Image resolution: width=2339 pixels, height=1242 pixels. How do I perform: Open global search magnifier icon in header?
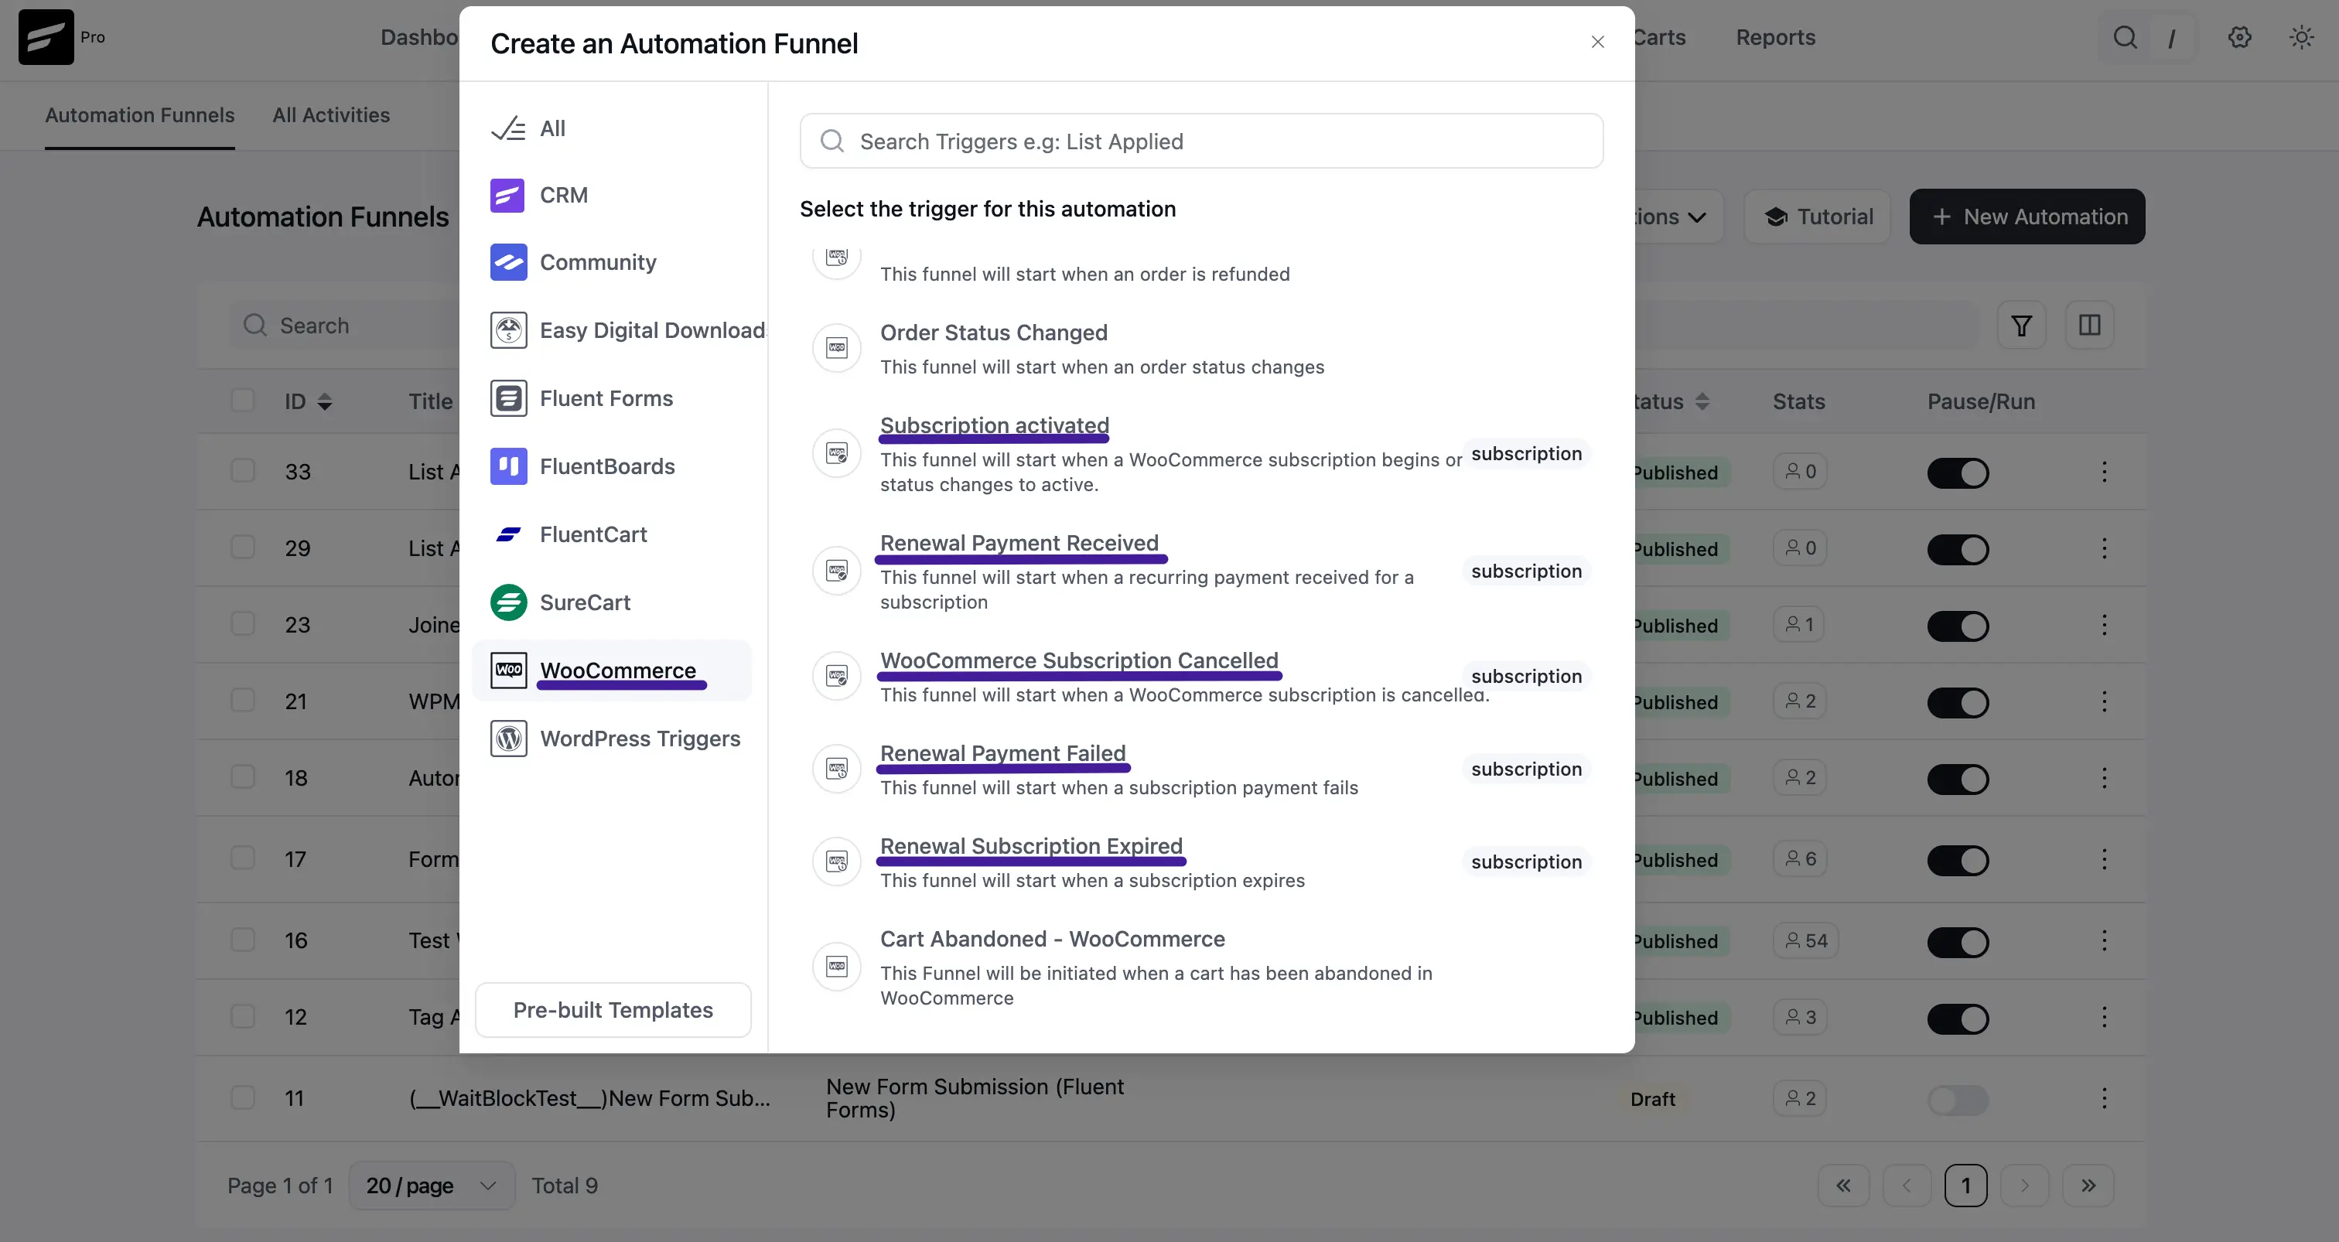[2125, 37]
